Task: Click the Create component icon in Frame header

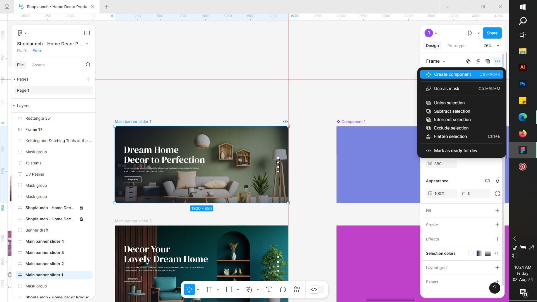Action: [468, 61]
